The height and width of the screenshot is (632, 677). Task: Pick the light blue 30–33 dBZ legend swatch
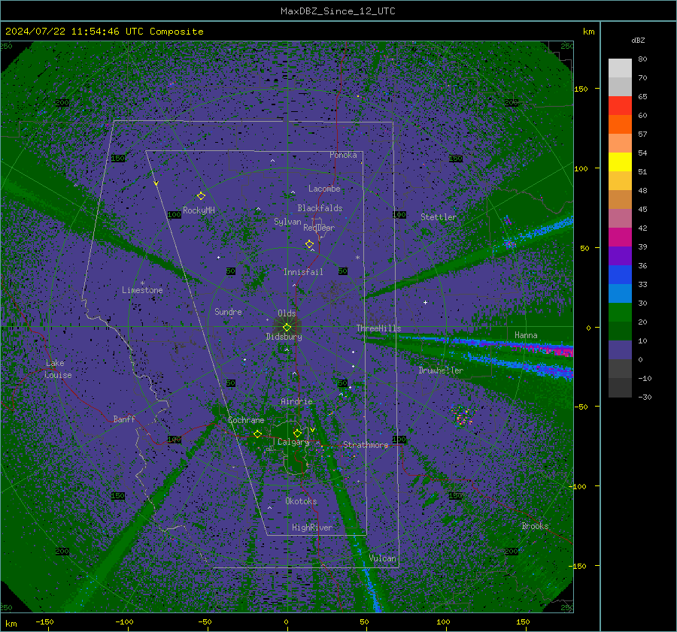click(x=620, y=294)
